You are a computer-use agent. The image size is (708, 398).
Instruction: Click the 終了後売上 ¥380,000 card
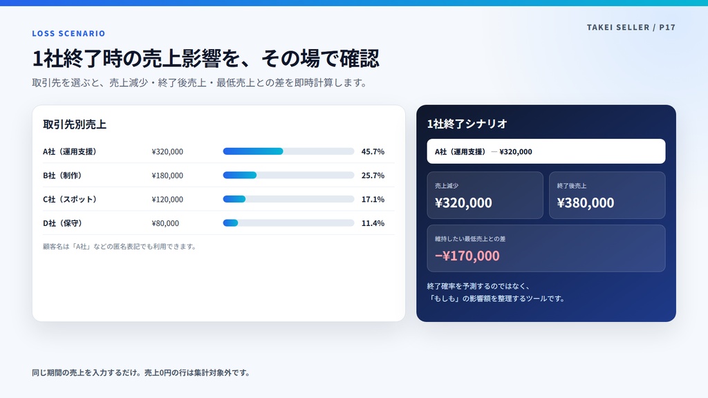607,196
